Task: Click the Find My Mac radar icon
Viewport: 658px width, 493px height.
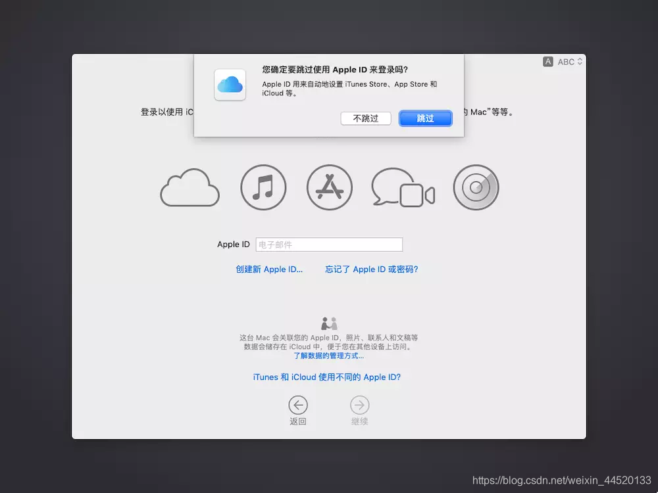Action: [x=476, y=187]
